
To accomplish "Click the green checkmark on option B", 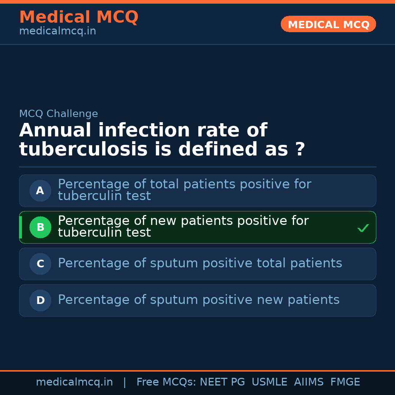I will click(363, 228).
